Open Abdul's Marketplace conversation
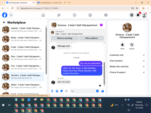 point(23,86)
